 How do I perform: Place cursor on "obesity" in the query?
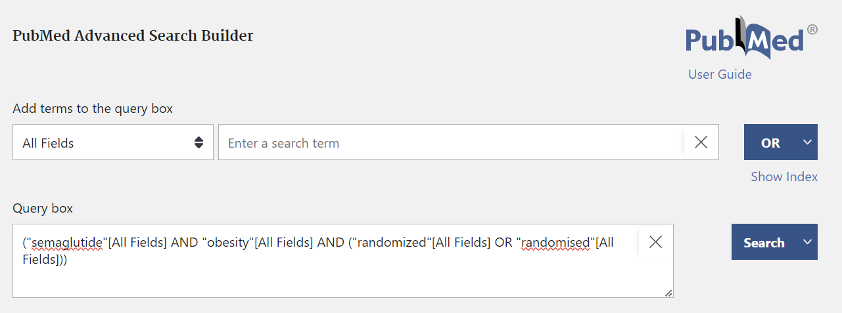click(230, 243)
